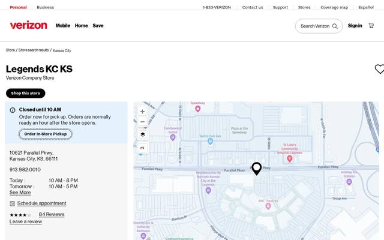Zoom out on the map

coord(143,121)
